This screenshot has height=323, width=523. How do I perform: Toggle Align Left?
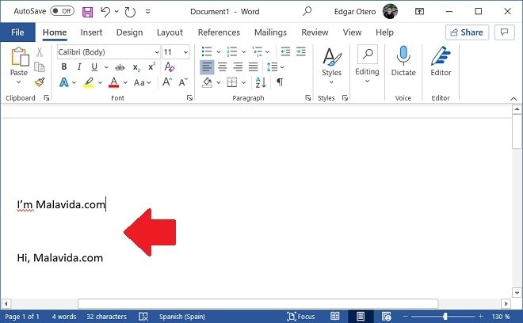[x=207, y=67]
